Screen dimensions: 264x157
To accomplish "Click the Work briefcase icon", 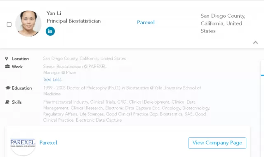I will coord(7,67).
